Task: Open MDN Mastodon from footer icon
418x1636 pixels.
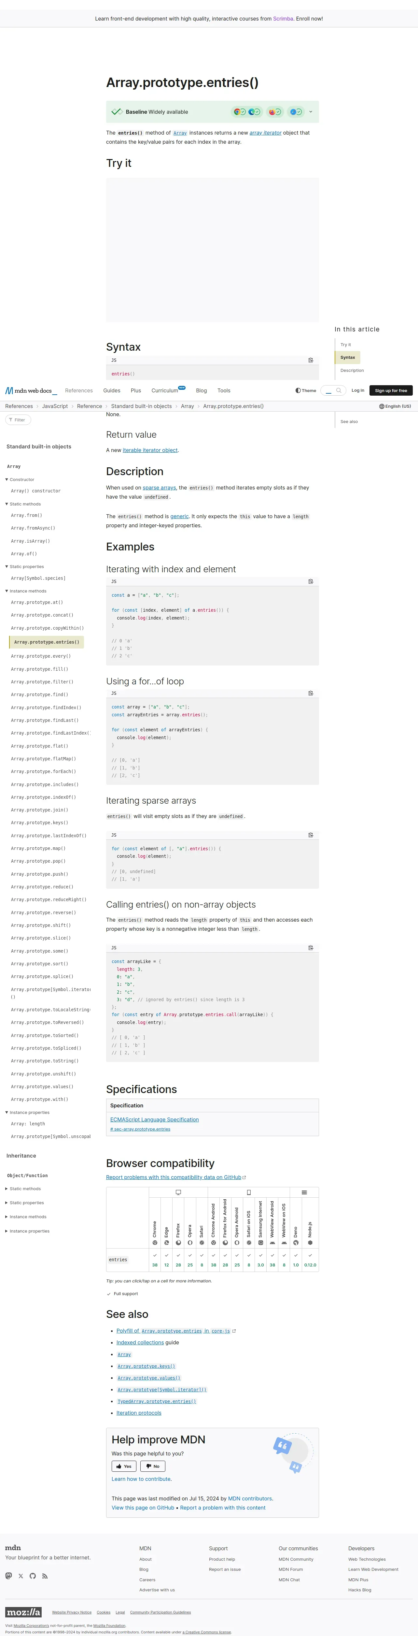Action: [9, 1576]
